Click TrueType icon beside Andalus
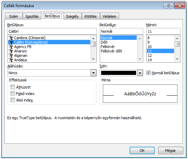Viewport: 188px width, 159px height. pos(11,60)
